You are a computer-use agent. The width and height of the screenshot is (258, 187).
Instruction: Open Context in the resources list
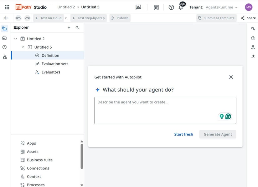coord(30,176)
